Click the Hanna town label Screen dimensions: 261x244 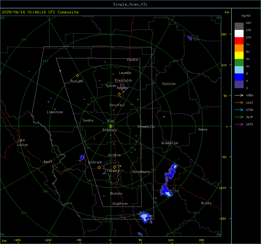coord(203,129)
